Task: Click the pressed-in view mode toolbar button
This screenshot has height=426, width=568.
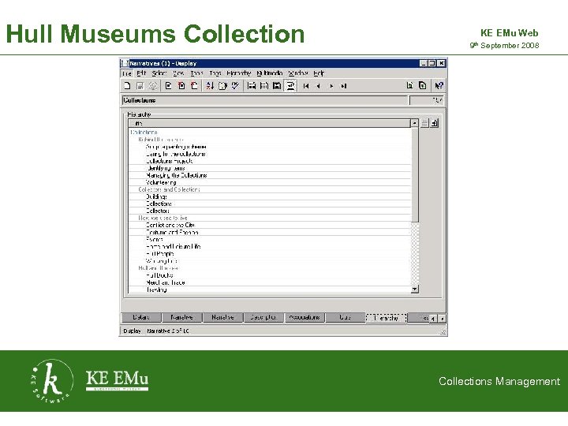Action: click(290, 86)
